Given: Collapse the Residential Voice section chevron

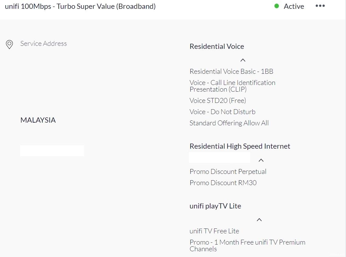Looking at the screenshot, I should pyautogui.click(x=243, y=60).
